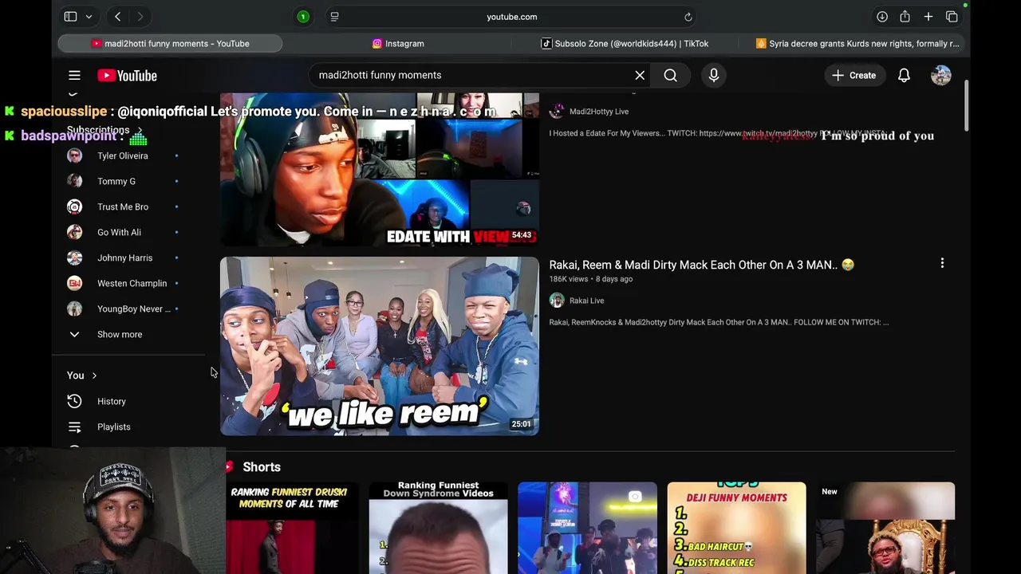
Task: Open Johnny Harris subscription
Action: pyautogui.click(x=123, y=258)
